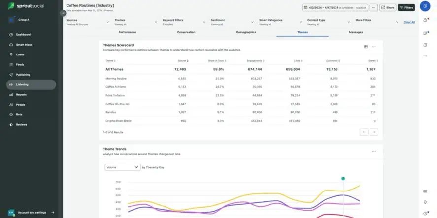
Task: Open the Volume metric dropdown
Action: click(x=123, y=167)
